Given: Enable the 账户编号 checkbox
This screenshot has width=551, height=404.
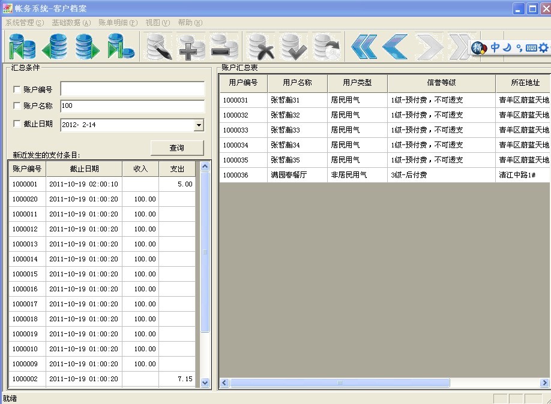Looking at the screenshot, I should pyautogui.click(x=17, y=90).
